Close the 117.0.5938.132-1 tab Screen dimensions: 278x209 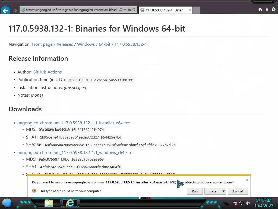(x=190, y=10)
